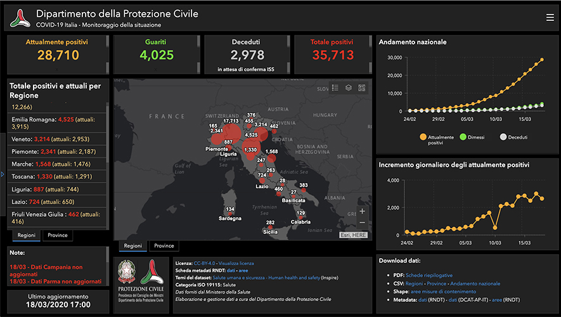Image resolution: width=561 pixels, height=317 pixels.
Task: Toggle the Deceduti white legend swatch
Action: (x=503, y=137)
